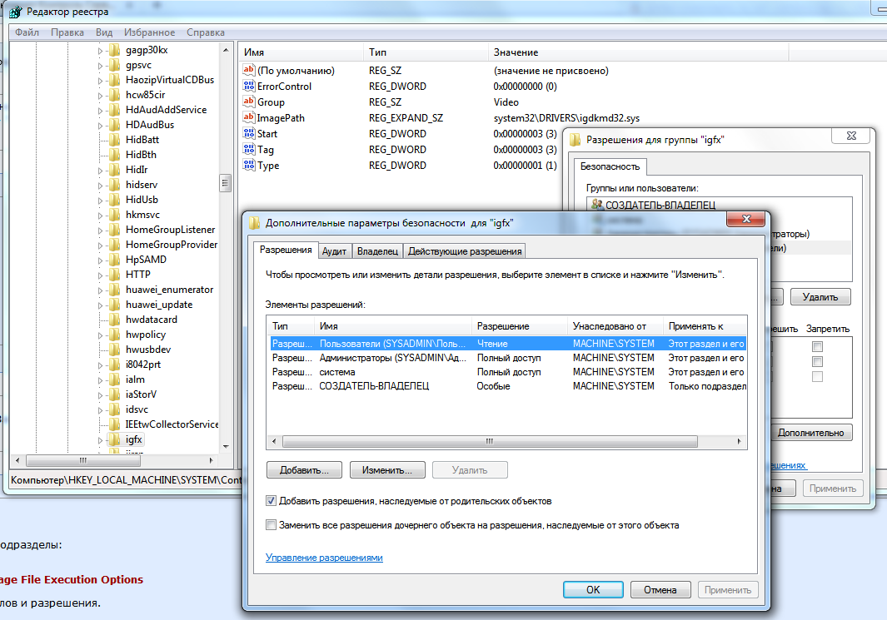Image resolution: width=887 pixels, height=620 pixels.
Task: Toggle 'Добавить разрешения, наследуемые от родительских объектов' checkbox
Action: tap(271, 501)
